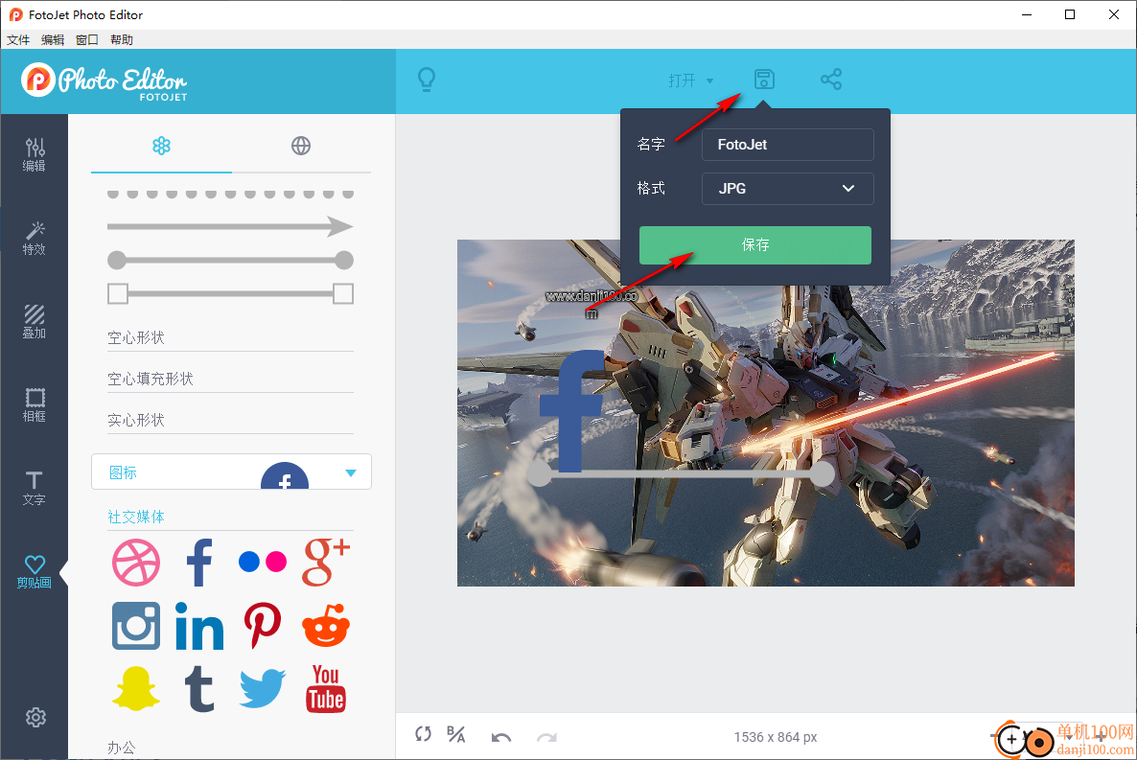The height and width of the screenshot is (760, 1137).
Task: Switch to the online globe tab
Action: pos(301,146)
